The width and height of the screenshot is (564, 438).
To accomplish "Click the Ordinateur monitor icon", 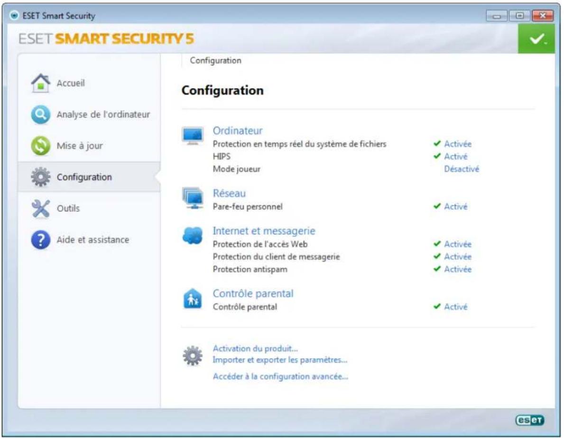I will (193, 136).
